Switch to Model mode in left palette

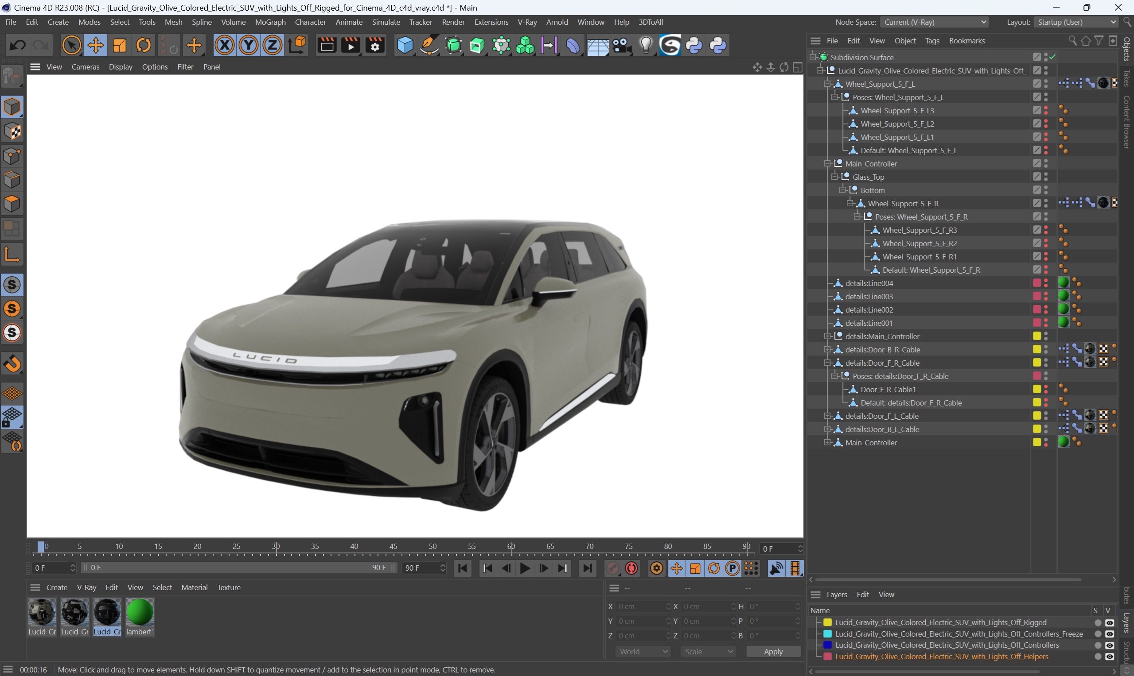[12, 107]
